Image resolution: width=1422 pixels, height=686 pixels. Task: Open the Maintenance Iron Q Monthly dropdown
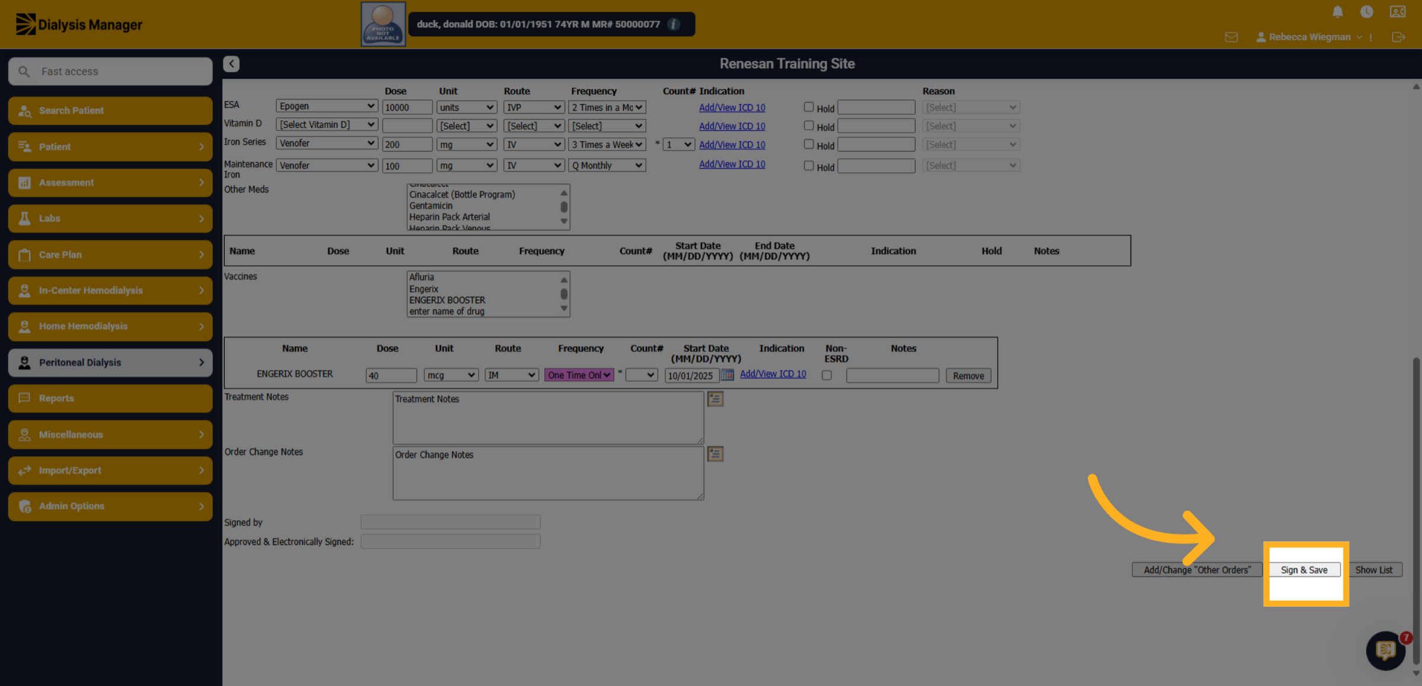tap(607, 166)
